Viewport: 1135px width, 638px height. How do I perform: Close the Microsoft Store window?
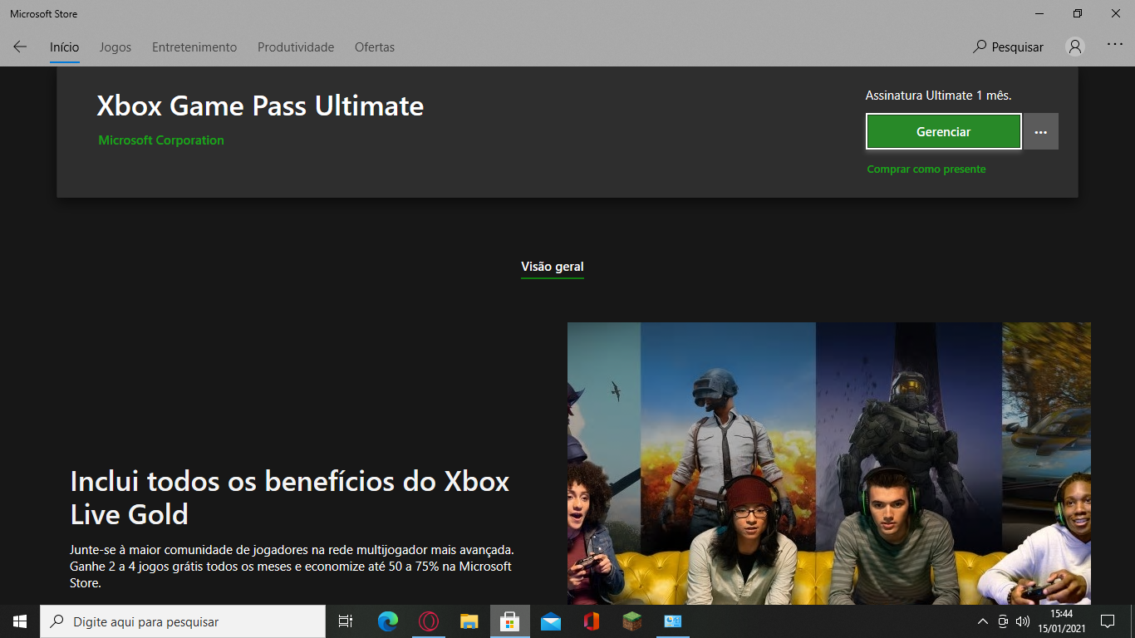(x=1116, y=13)
